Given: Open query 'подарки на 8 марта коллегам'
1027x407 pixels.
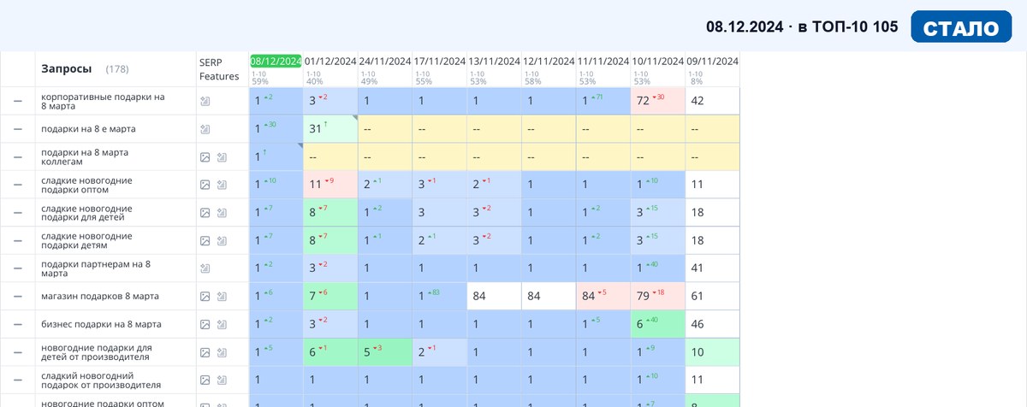Looking at the screenshot, I should point(85,157).
